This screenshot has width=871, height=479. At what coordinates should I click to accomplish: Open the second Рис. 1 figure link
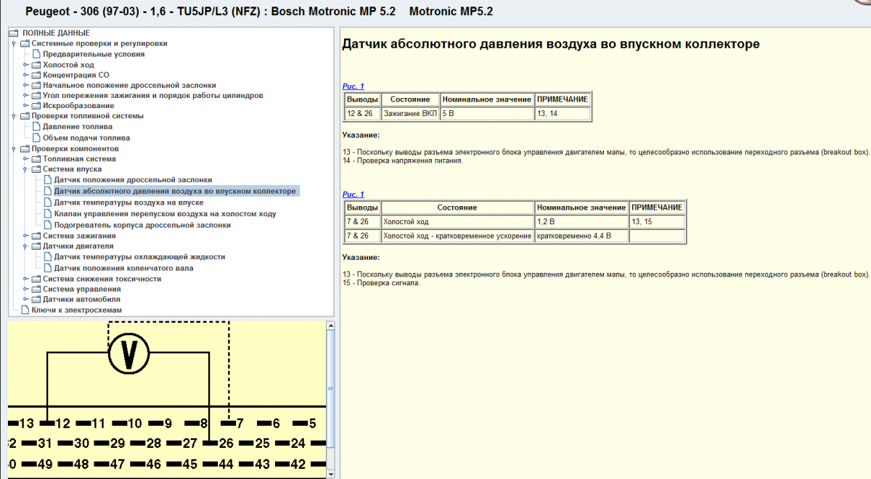click(353, 195)
